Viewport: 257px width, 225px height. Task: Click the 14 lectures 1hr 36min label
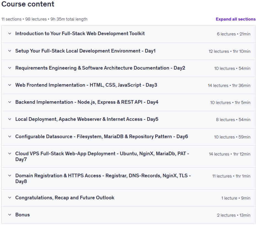[x=229, y=85]
